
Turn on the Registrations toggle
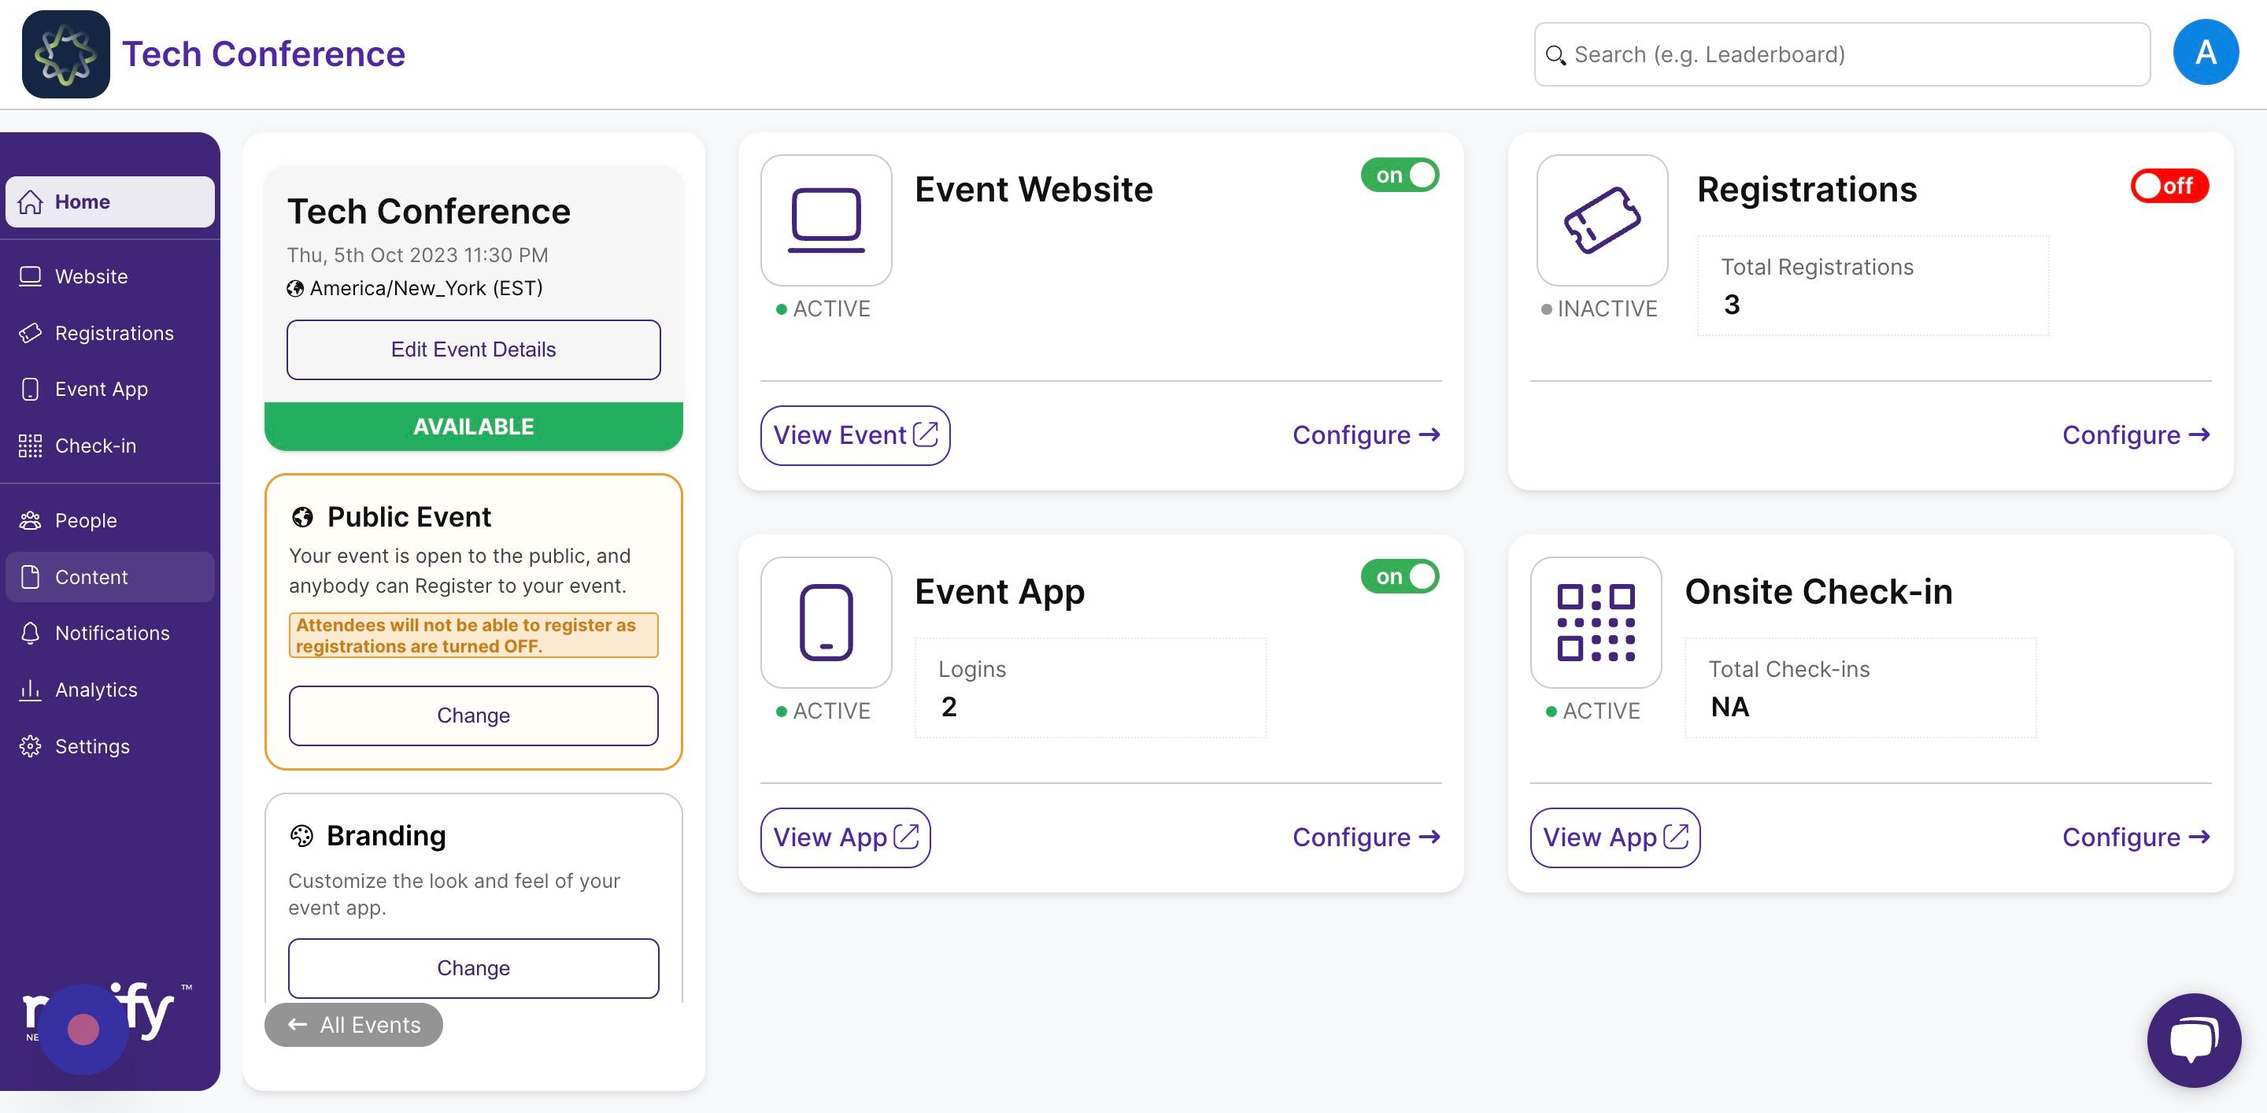point(2169,186)
